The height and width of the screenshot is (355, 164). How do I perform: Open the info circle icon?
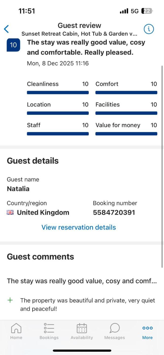149,29
